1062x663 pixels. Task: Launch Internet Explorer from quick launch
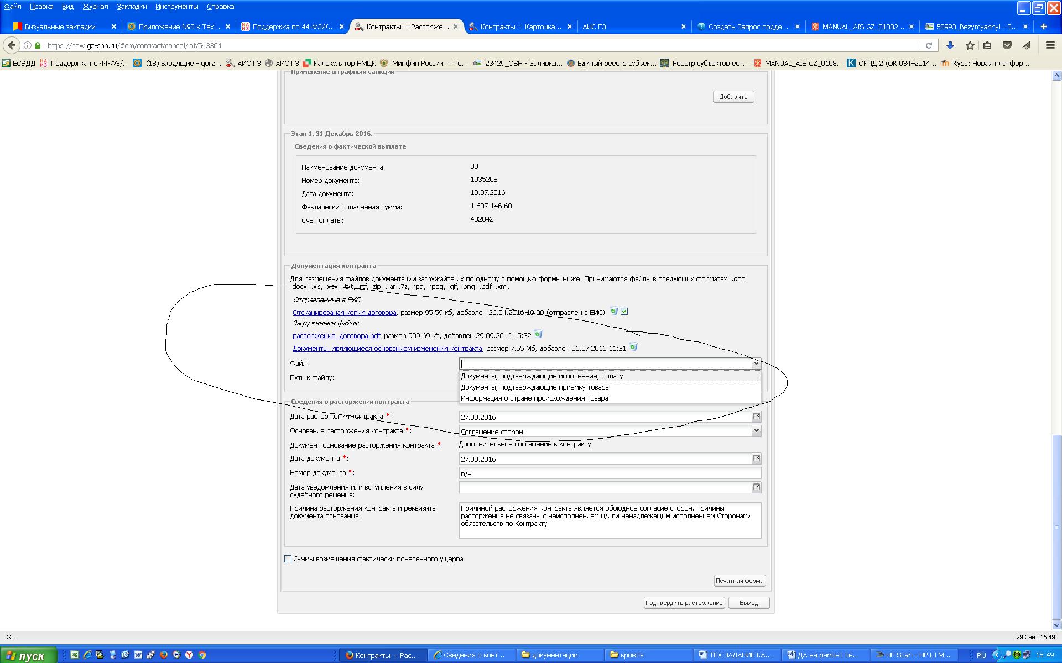click(x=87, y=655)
